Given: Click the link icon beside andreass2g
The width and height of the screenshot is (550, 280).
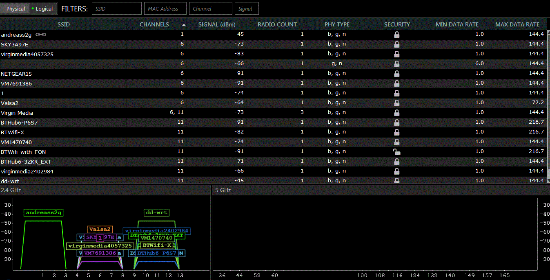Looking at the screenshot, I should 41,35.
